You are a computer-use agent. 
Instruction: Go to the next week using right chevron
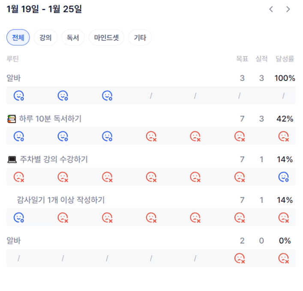(288, 9)
